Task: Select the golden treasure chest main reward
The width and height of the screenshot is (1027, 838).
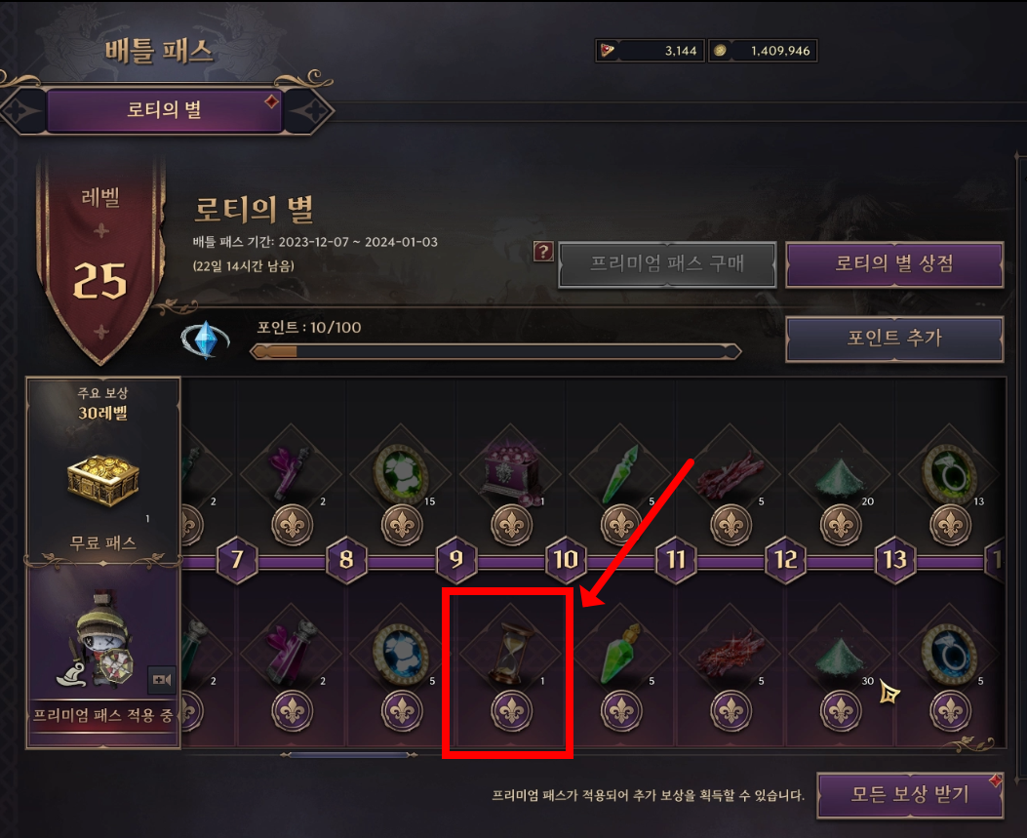Action: pos(102,480)
